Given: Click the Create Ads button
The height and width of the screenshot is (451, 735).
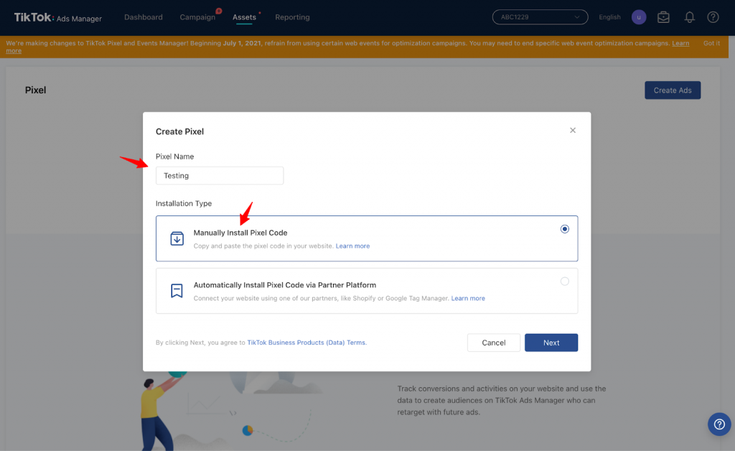Looking at the screenshot, I should tap(672, 90).
